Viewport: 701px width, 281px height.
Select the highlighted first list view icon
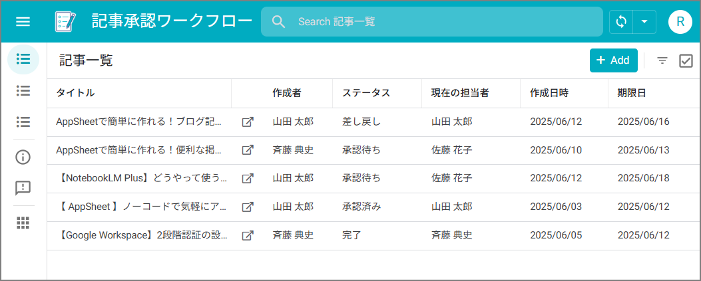23,59
